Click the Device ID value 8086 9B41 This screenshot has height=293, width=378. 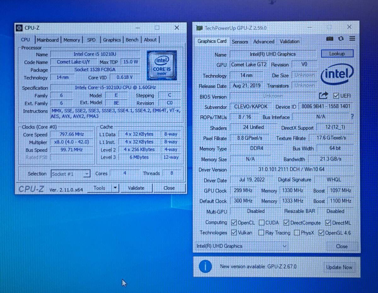tap(326, 106)
